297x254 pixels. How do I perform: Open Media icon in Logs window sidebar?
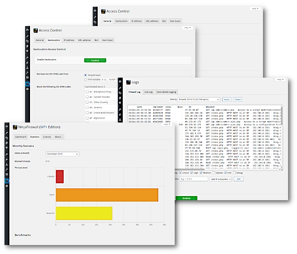click(120, 93)
